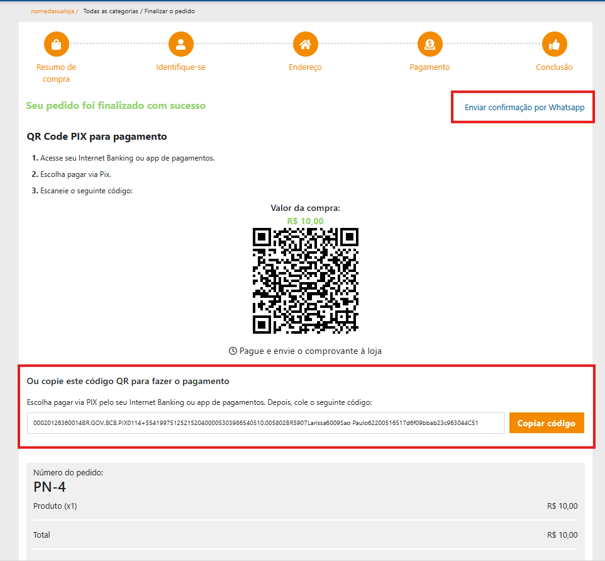Click Ou copie este código QR heading
The image size is (605, 561).
(128, 382)
